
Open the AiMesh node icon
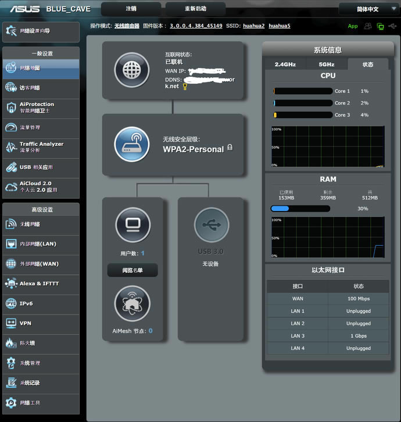pyautogui.click(x=133, y=303)
